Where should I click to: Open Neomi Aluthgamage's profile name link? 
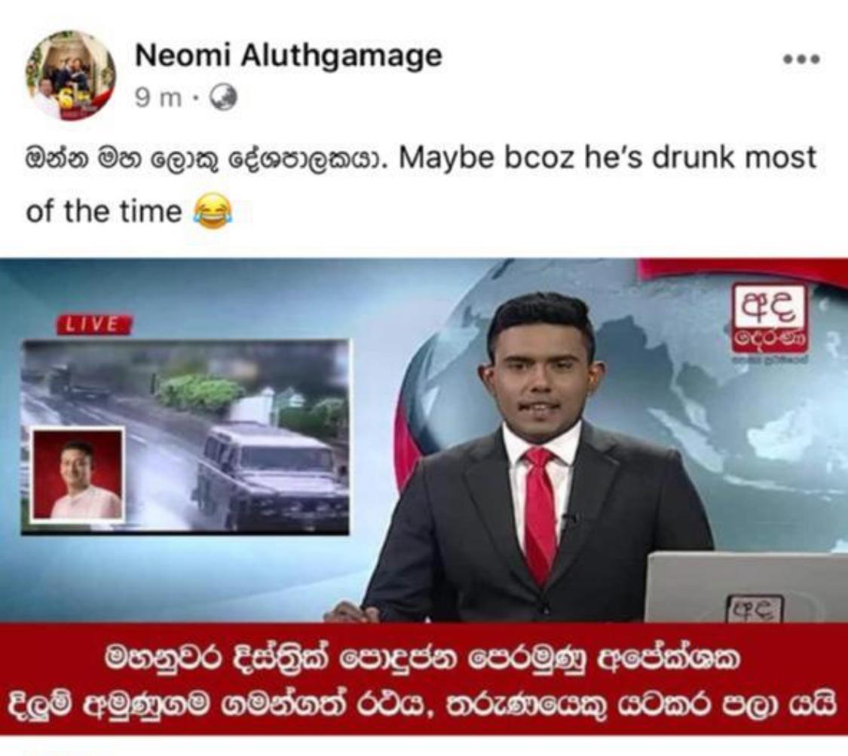[288, 57]
